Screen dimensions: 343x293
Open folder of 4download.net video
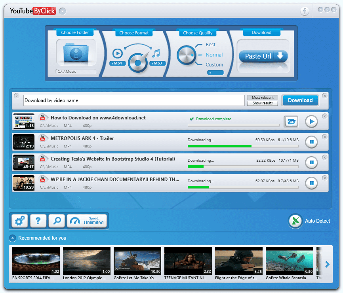[x=291, y=122]
